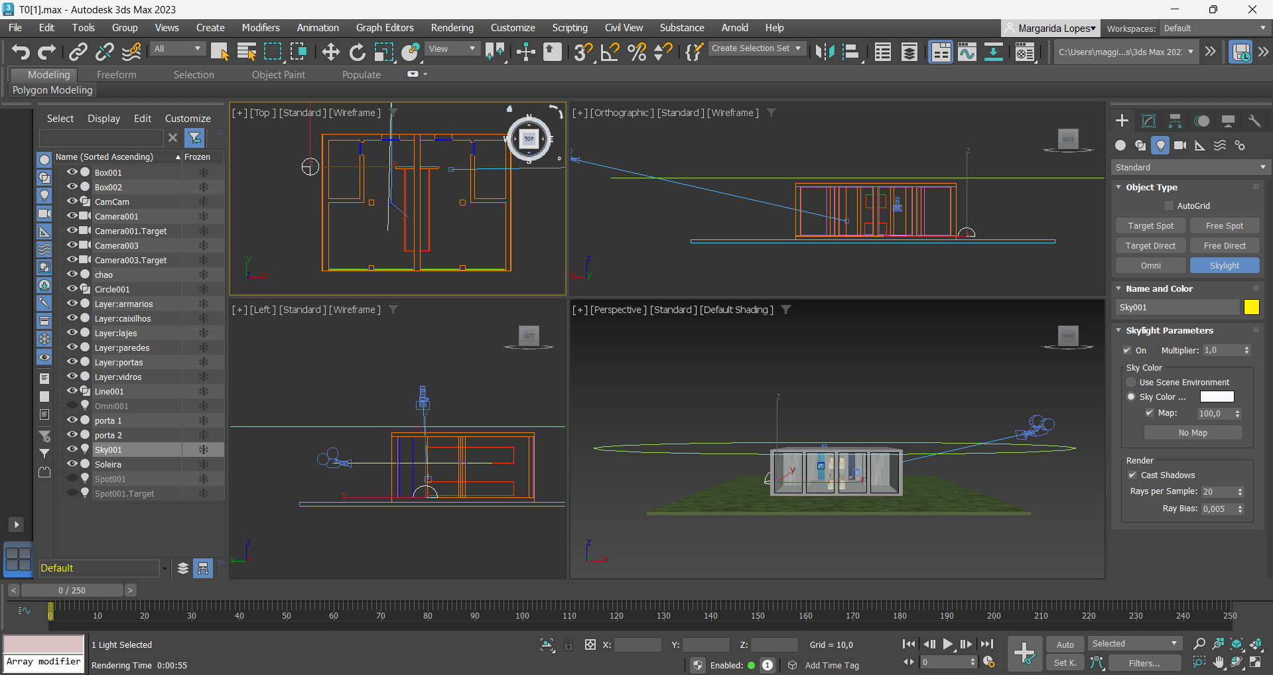Open the white Sky Color swatch
The height and width of the screenshot is (675, 1273).
coord(1217,397)
